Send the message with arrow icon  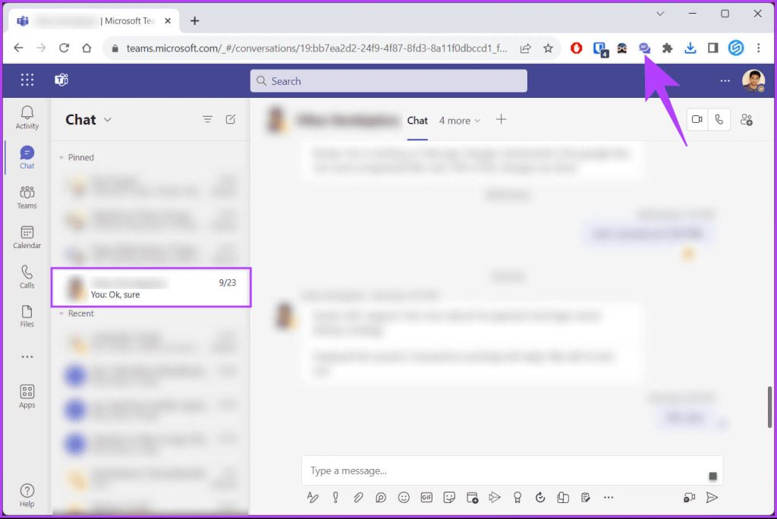tap(712, 497)
